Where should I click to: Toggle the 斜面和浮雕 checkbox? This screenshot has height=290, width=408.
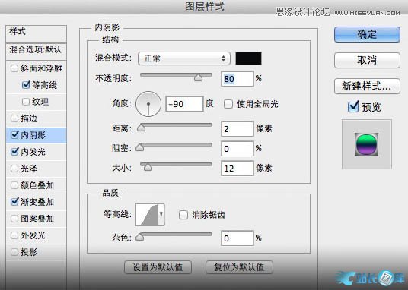coord(14,68)
